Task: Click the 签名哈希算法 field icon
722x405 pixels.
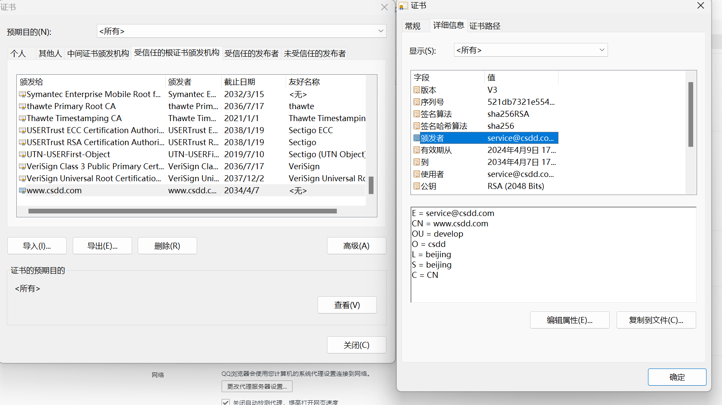Action: (x=417, y=126)
